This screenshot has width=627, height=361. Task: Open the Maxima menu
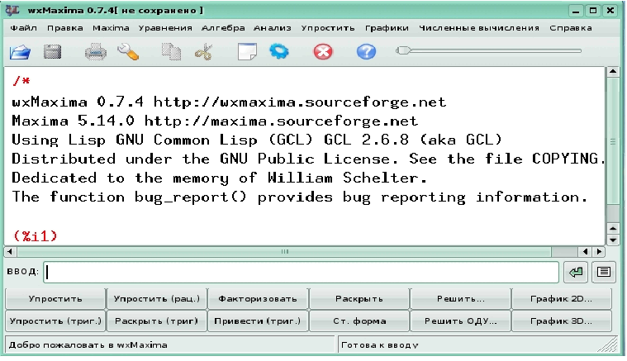(111, 28)
